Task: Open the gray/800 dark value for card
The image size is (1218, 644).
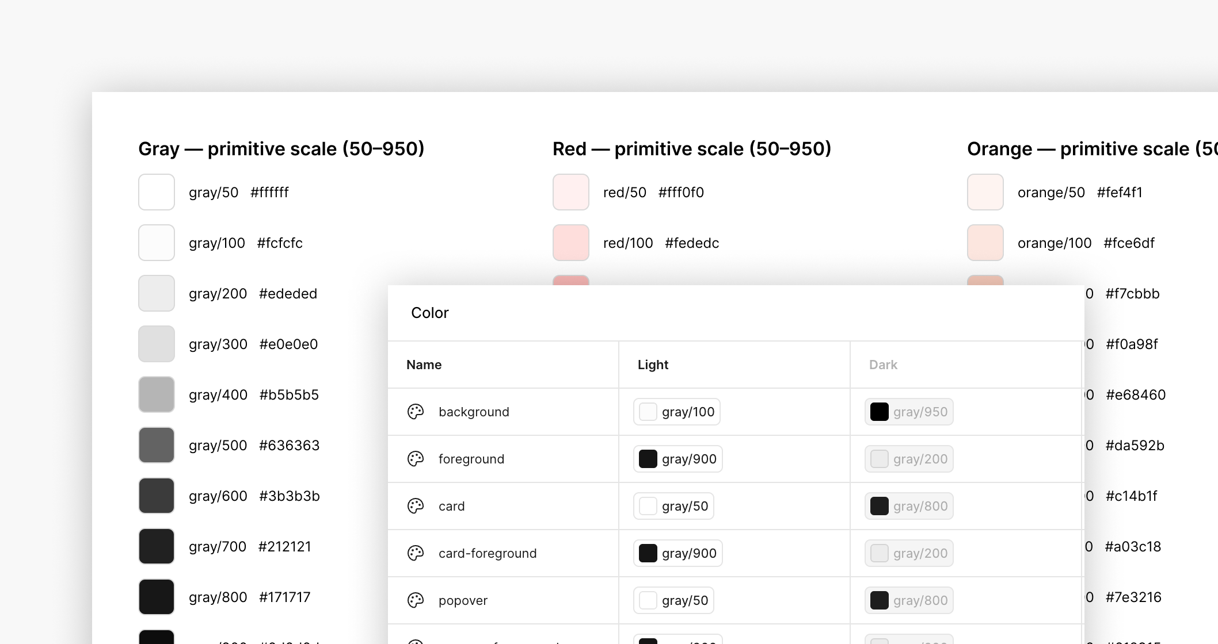Action: pos(909,506)
